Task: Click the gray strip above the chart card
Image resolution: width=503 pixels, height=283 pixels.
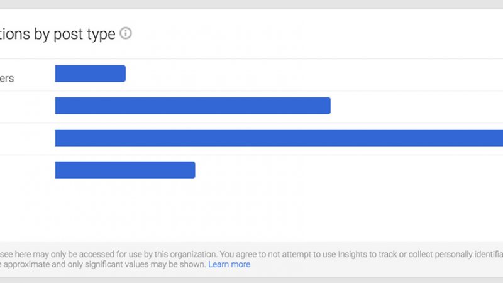Action: tap(251, 4)
